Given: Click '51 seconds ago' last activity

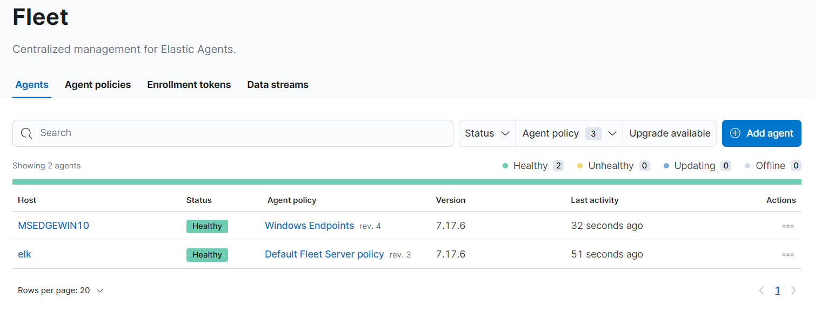Looking at the screenshot, I should click(x=607, y=254).
